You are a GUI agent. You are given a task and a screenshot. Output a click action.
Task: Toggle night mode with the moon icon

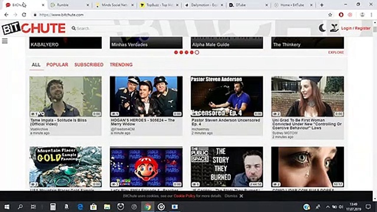(322, 28)
